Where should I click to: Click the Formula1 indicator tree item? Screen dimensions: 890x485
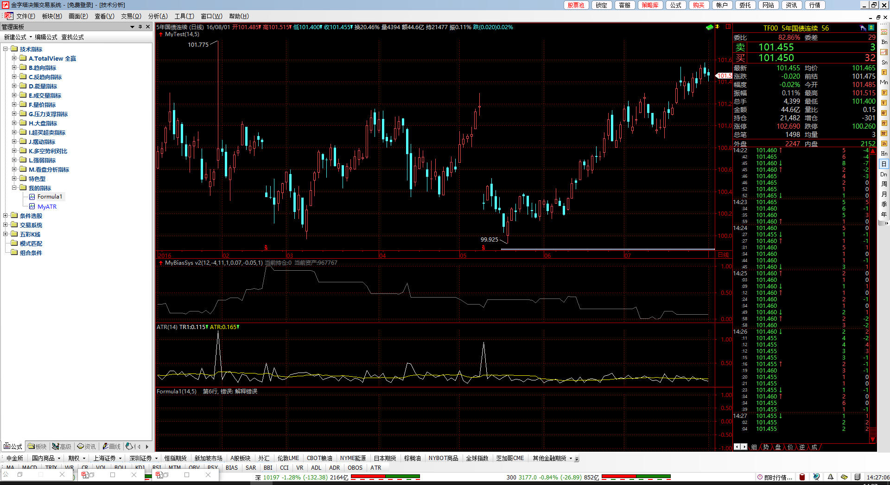50,197
